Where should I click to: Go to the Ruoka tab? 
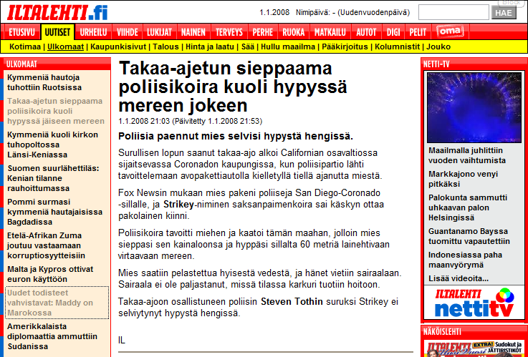click(x=294, y=32)
